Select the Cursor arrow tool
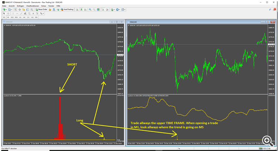 point(4,13)
